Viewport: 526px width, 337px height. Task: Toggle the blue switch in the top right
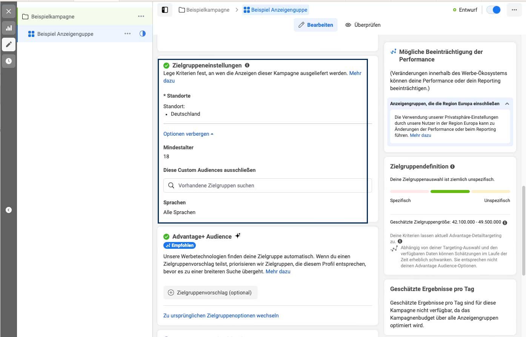(494, 10)
